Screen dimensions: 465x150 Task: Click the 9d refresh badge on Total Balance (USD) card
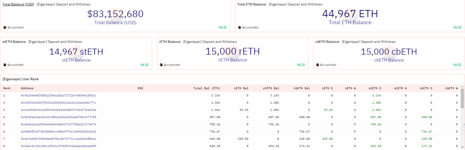pyautogui.click(x=223, y=27)
